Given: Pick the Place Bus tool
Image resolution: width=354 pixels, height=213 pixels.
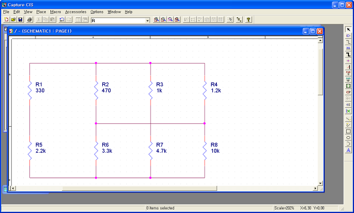Looking at the screenshot, I should 348,54.
